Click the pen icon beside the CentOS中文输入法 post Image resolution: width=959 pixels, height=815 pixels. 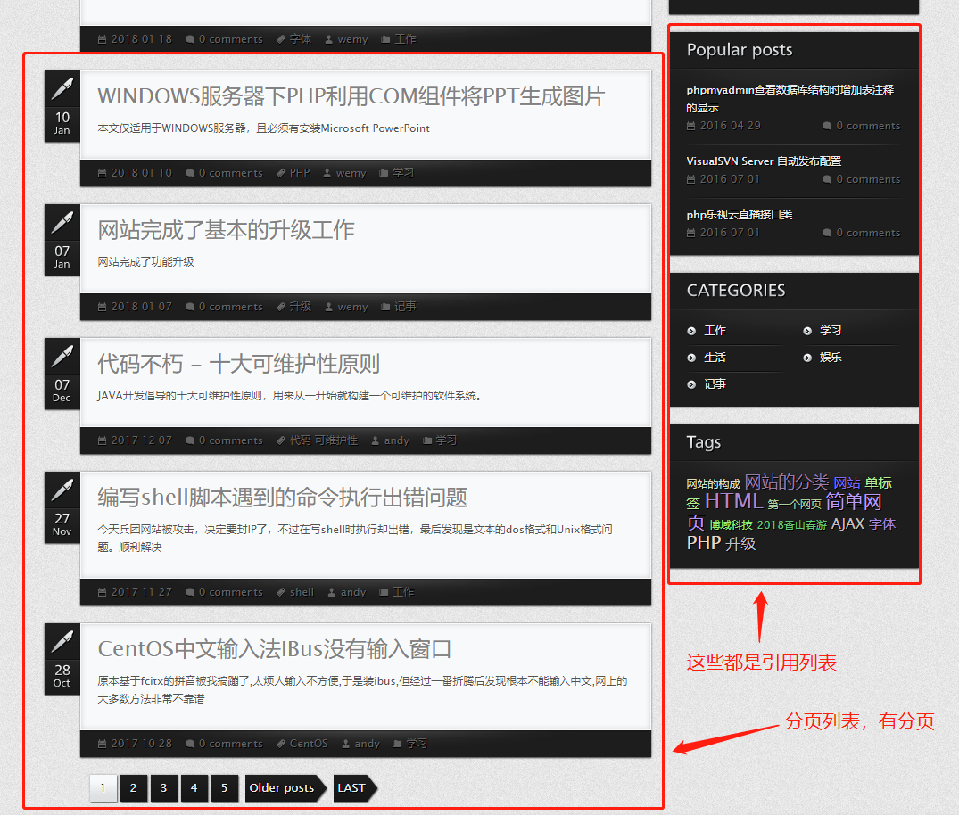(62, 641)
